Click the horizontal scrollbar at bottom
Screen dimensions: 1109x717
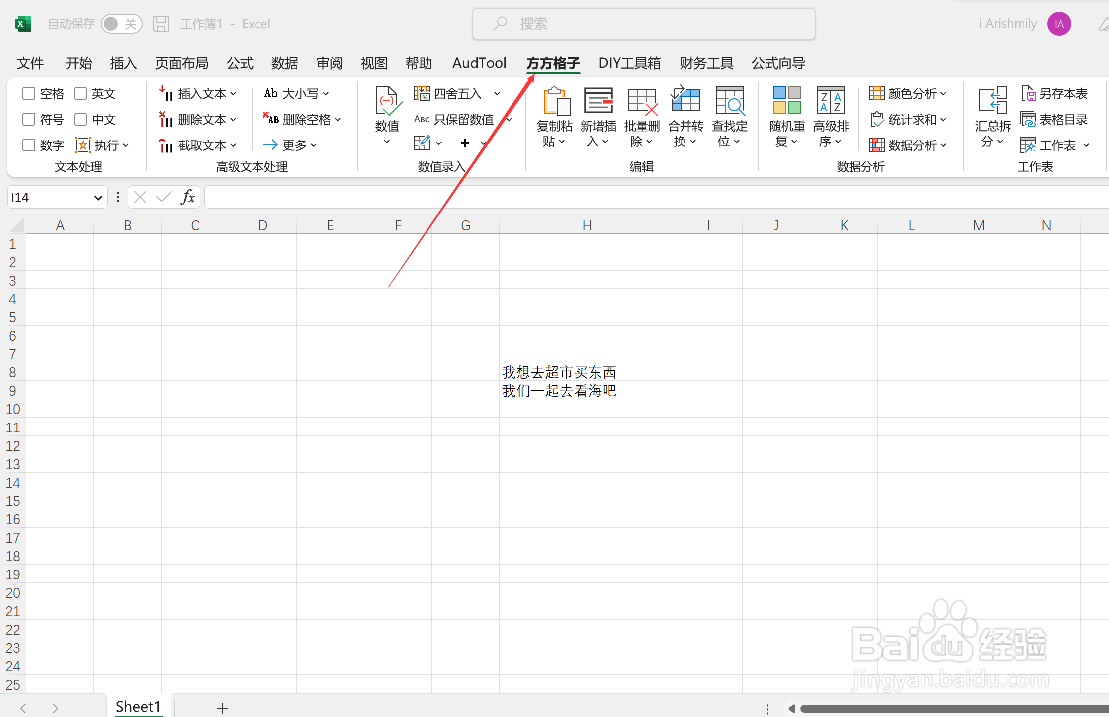point(944,709)
